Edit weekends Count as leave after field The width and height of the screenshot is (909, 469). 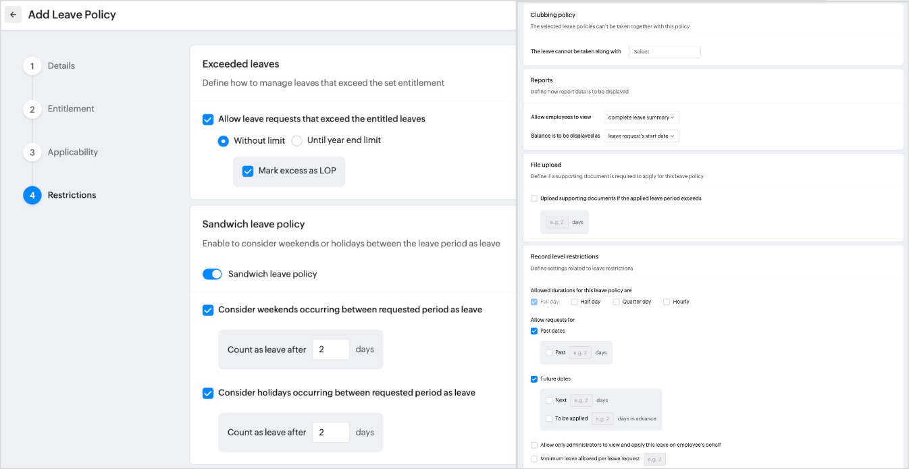331,350
